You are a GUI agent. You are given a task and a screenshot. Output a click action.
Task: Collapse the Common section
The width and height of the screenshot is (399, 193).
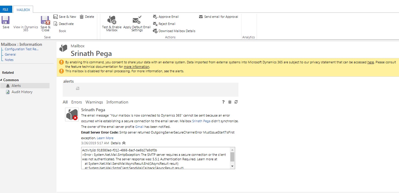click(x=1, y=80)
